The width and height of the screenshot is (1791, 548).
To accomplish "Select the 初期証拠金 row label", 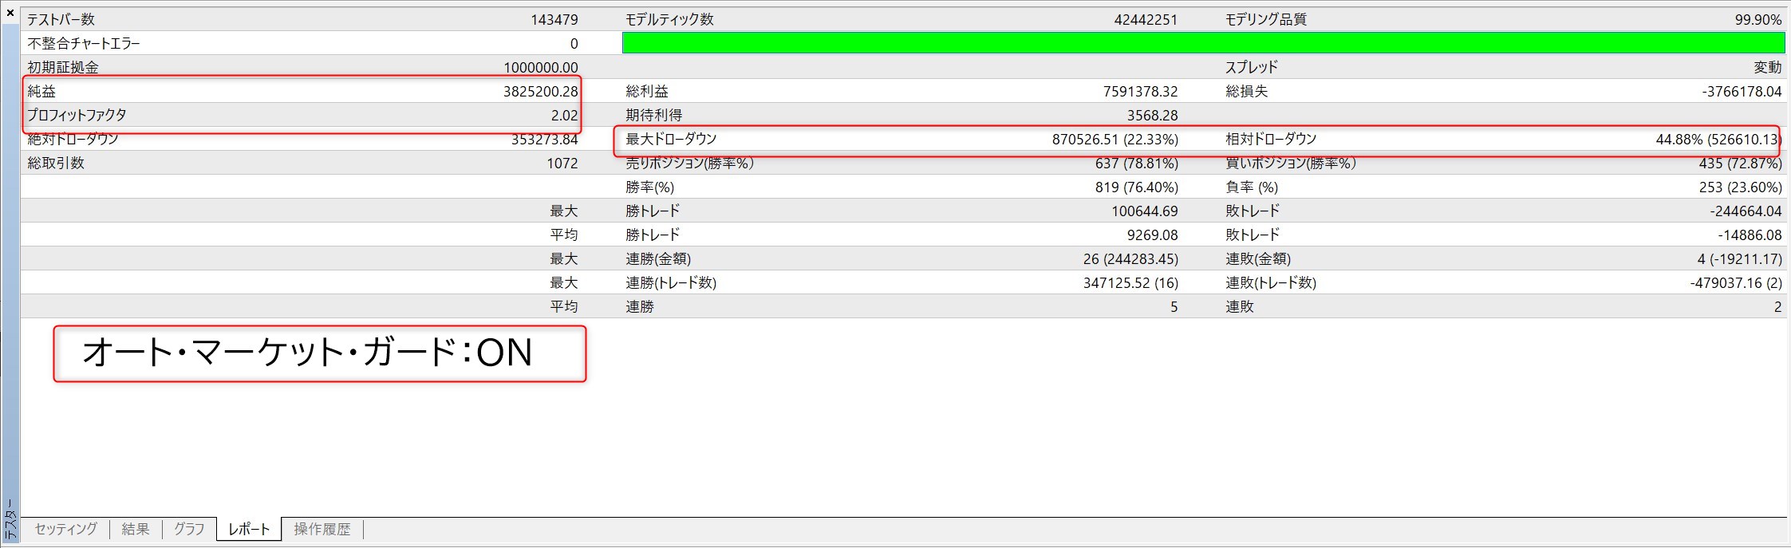I will click(63, 67).
